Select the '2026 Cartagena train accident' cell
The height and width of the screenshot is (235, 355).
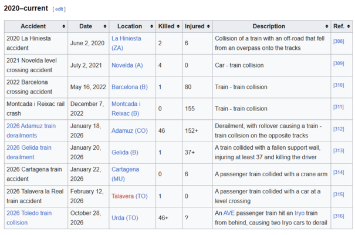36,174
